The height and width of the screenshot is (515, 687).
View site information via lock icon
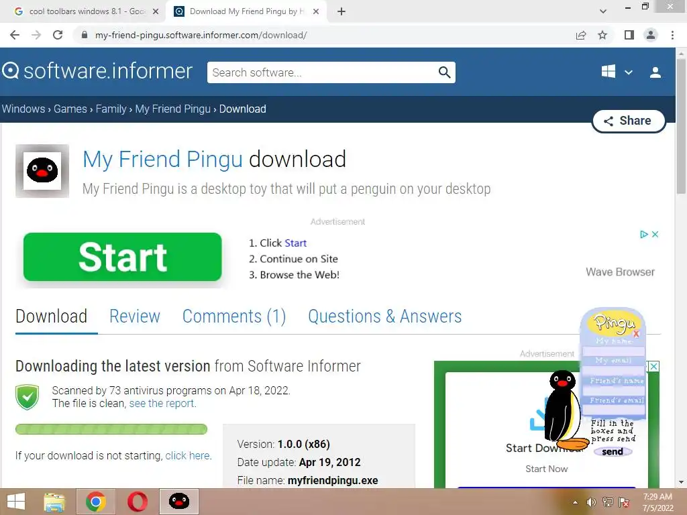click(x=85, y=35)
